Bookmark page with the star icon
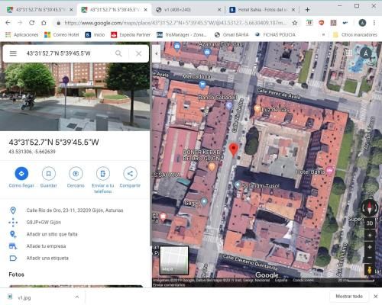 tap(295, 23)
